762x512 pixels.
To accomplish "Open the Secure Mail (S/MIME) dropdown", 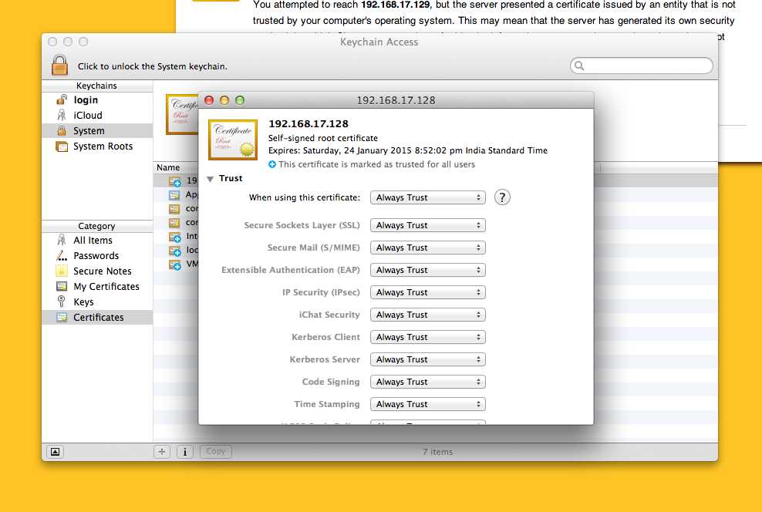I will 427,248.
